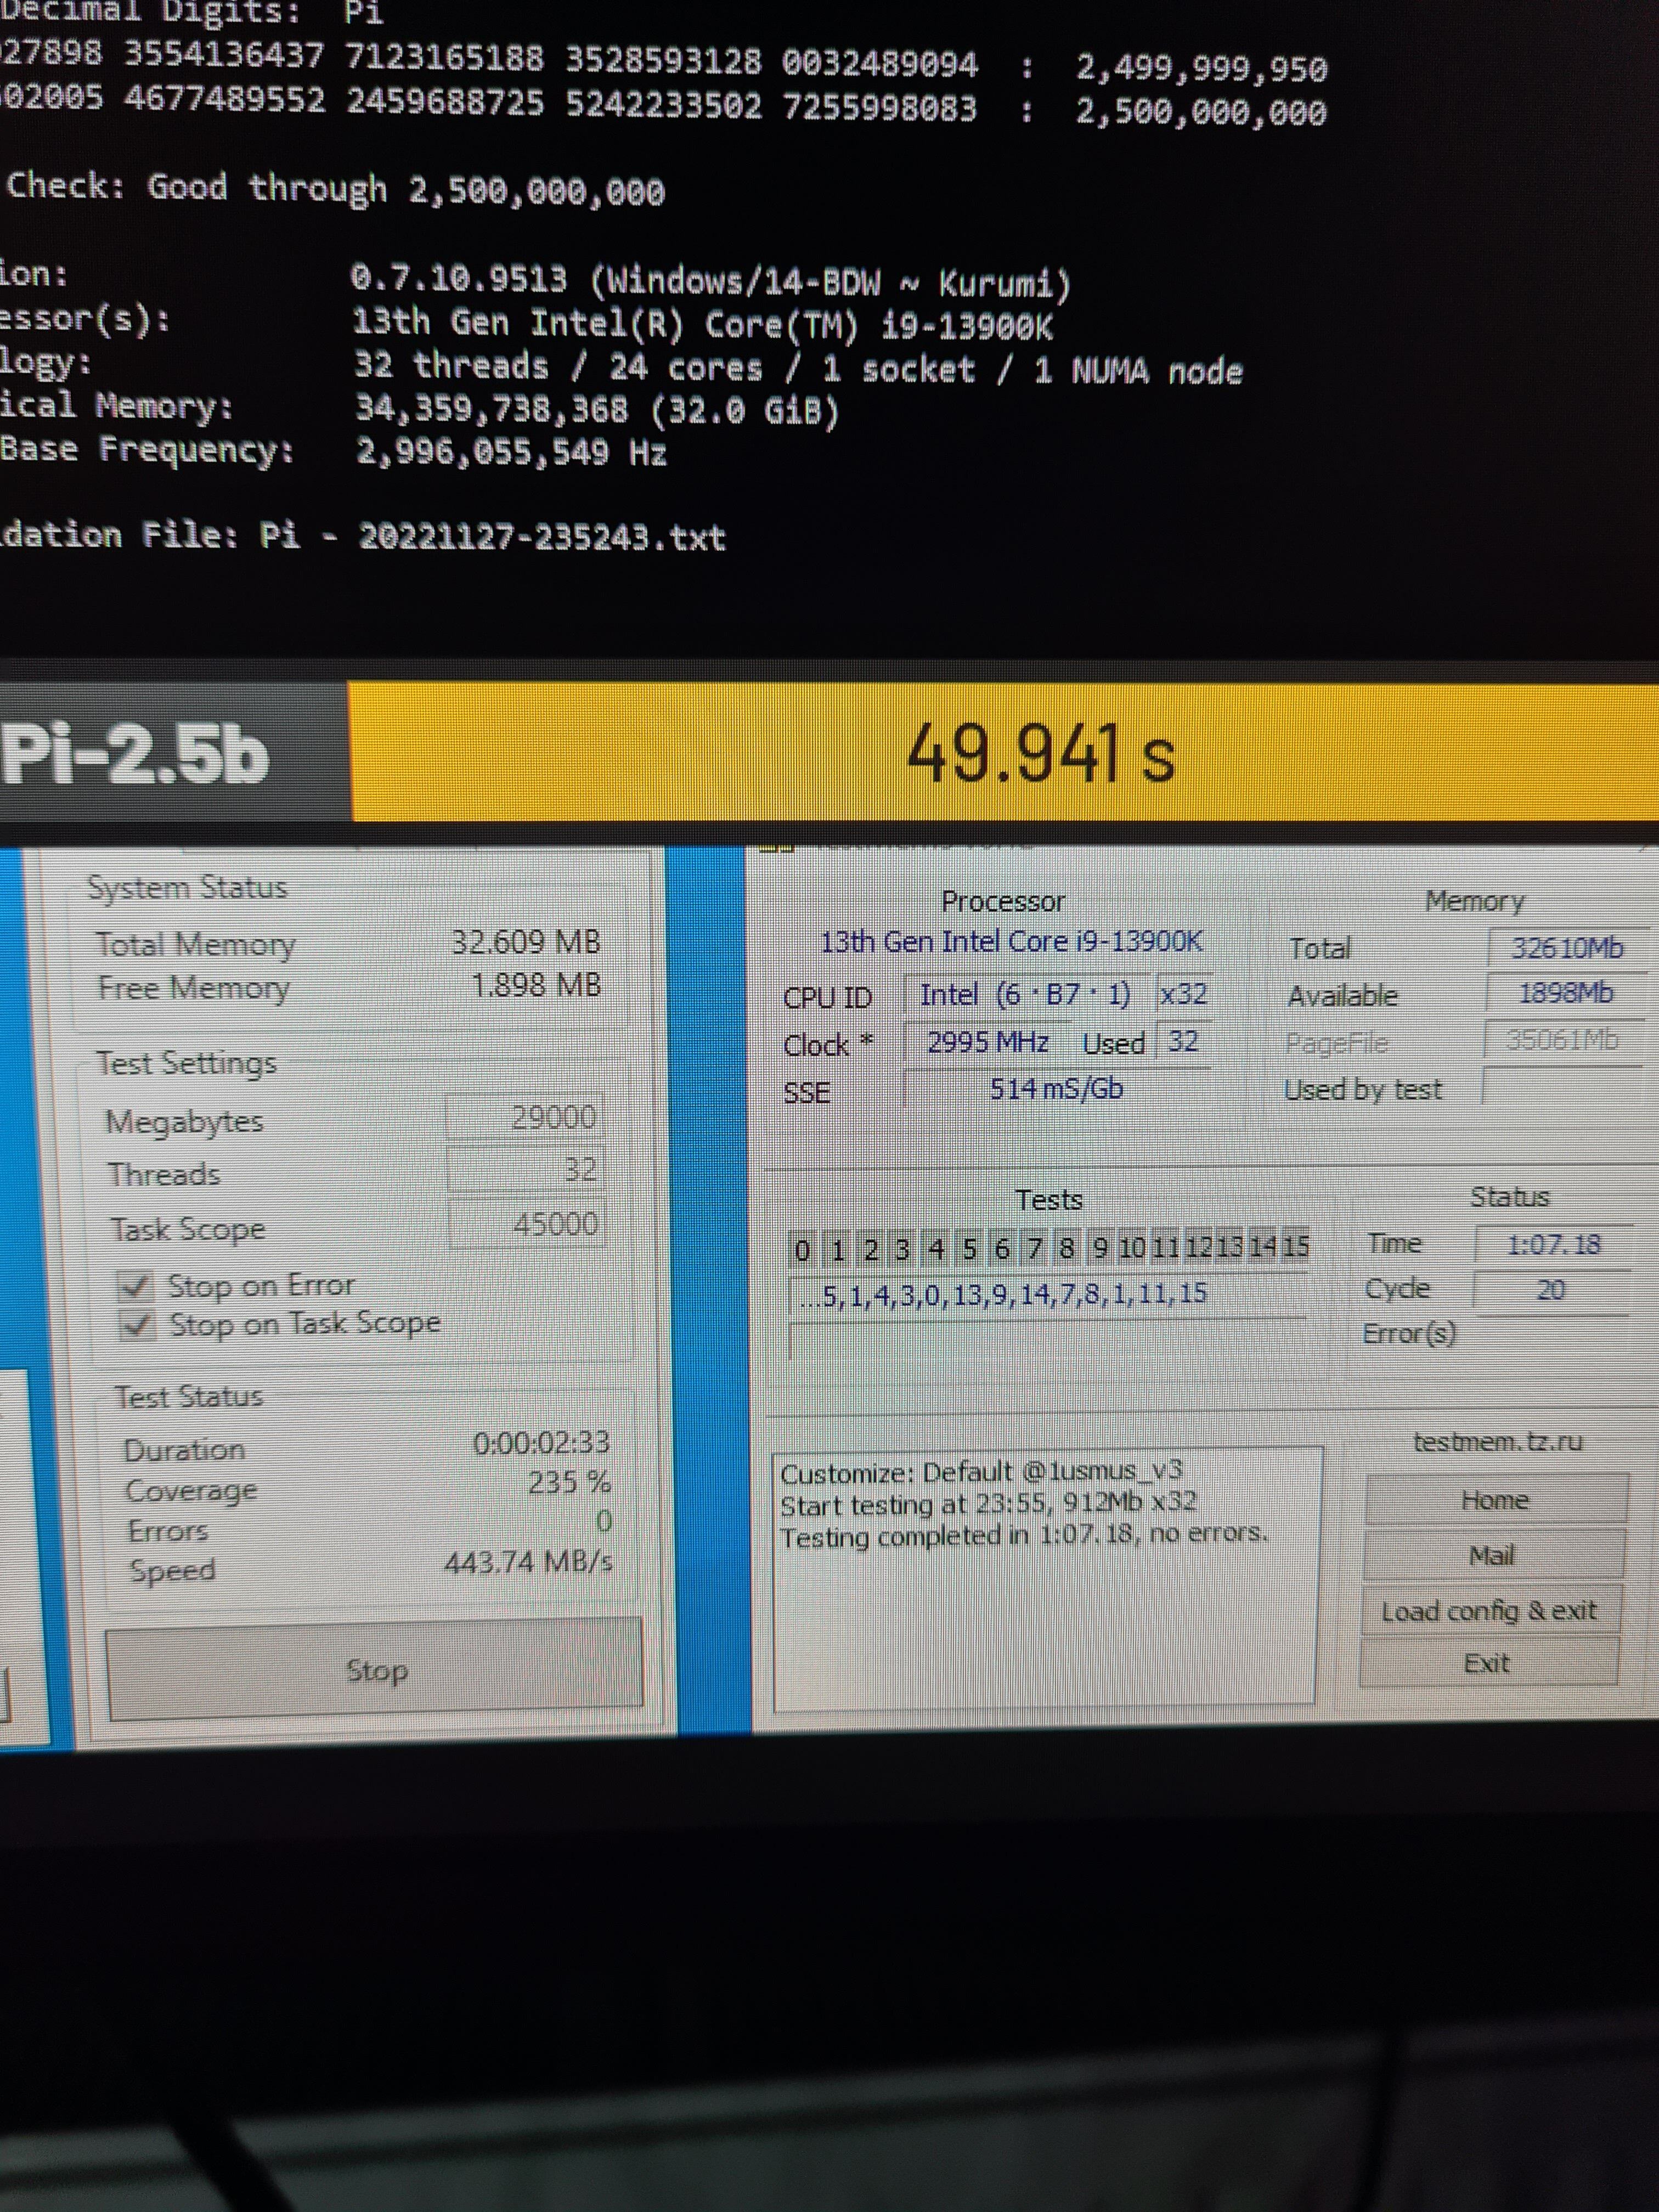The height and width of the screenshot is (2212, 1659).
Task: Click the physical memory value 34,359,738,368 (32.0 GiB)
Action: click(x=597, y=409)
